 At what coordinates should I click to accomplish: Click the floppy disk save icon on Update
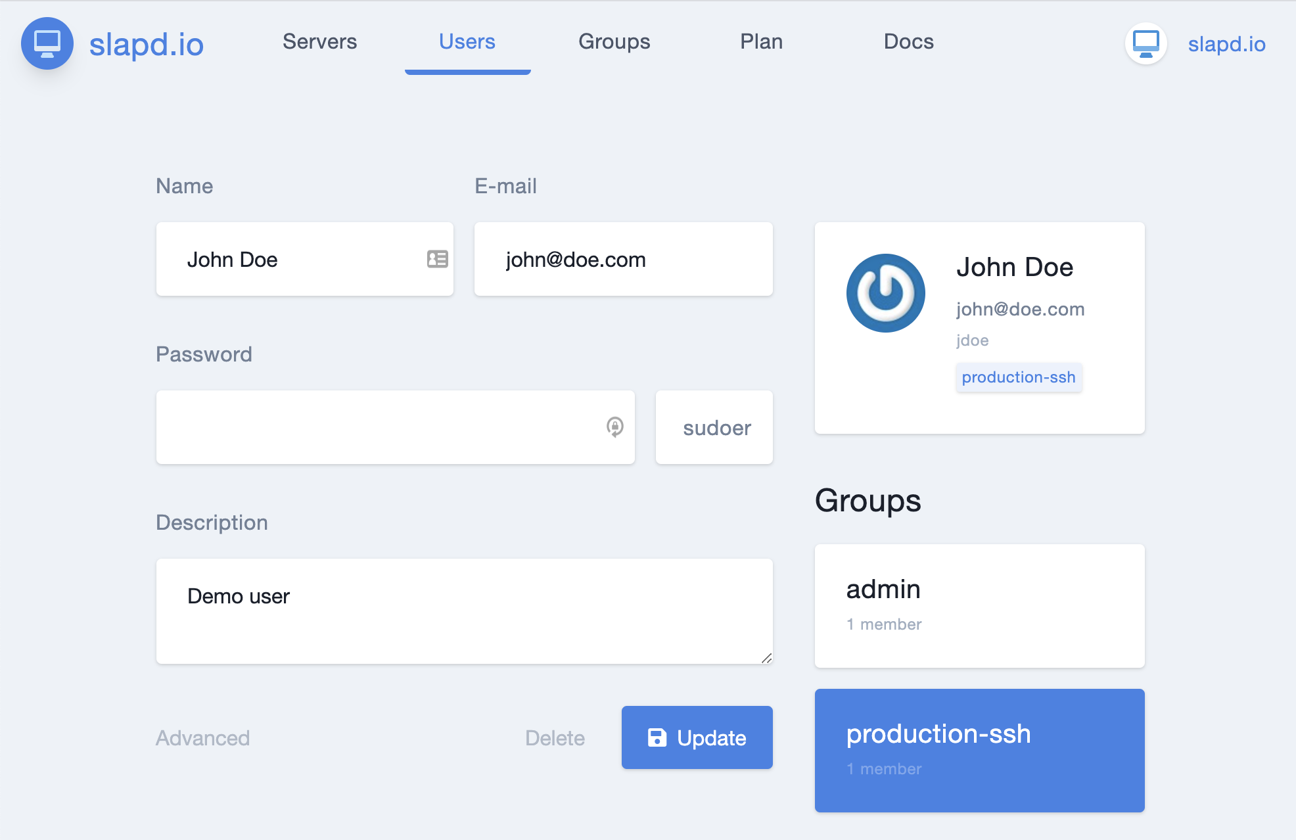(657, 737)
